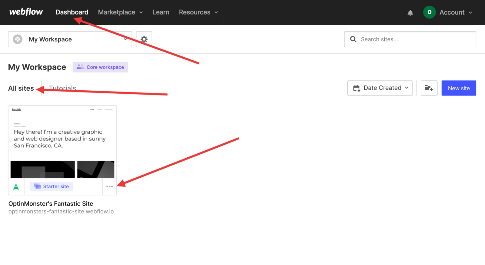485x265 pixels.
Task: Click the My Workspace heading
Action: (37, 67)
